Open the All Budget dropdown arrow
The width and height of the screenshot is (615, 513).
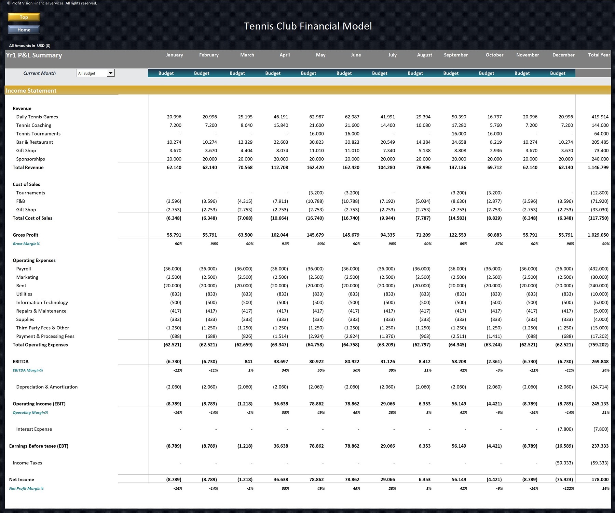click(111, 73)
